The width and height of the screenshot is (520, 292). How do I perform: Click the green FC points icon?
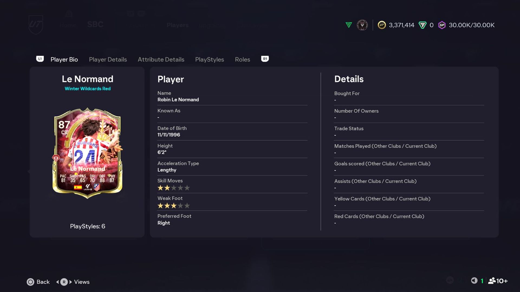(422, 25)
